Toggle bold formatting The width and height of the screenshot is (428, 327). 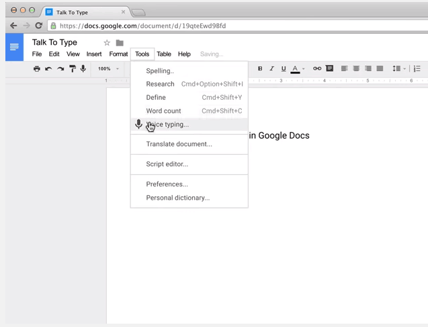[x=260, y=68]
